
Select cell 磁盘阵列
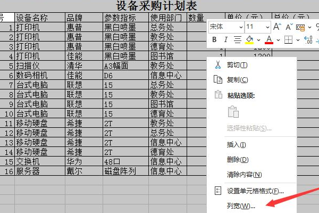pos(125,171)
